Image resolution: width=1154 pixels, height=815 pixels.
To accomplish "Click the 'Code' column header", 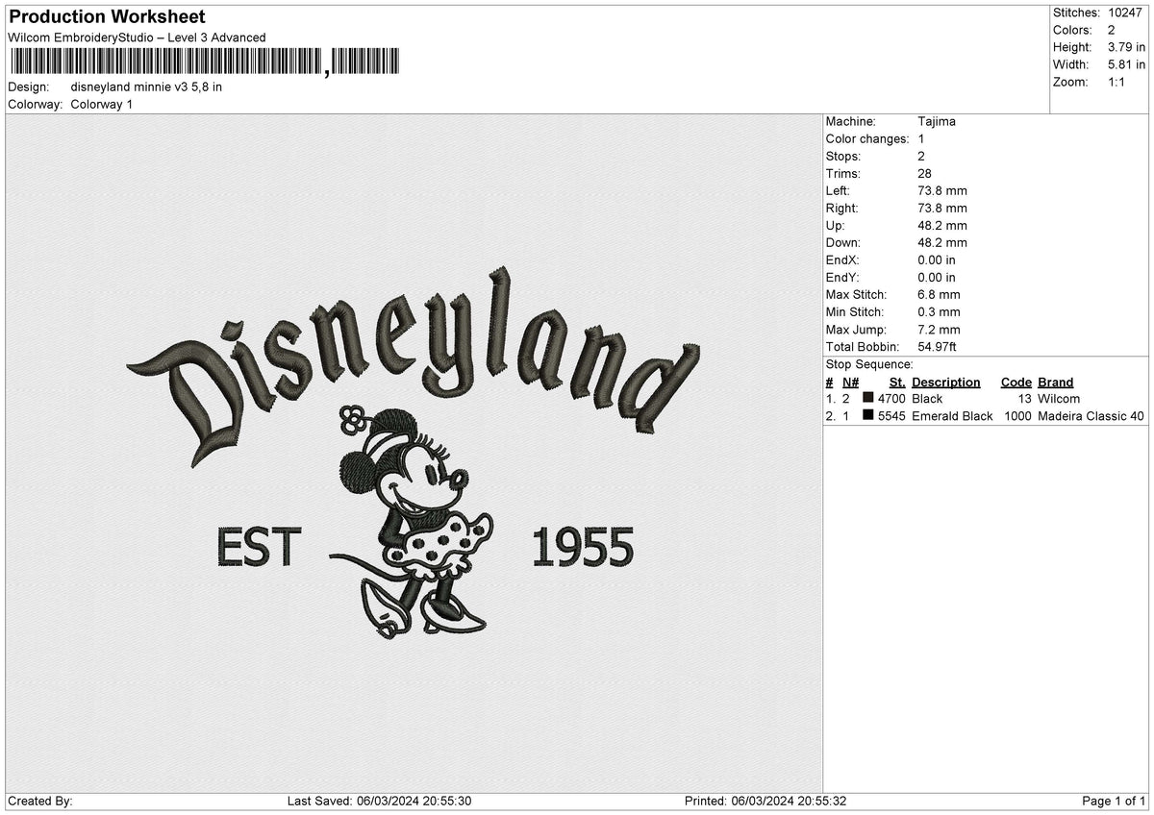I will [1016, 383].
